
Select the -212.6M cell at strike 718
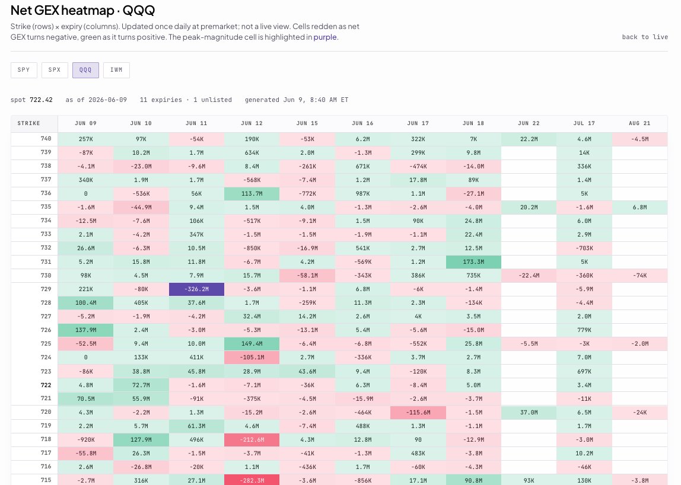(x=252, y=439)
